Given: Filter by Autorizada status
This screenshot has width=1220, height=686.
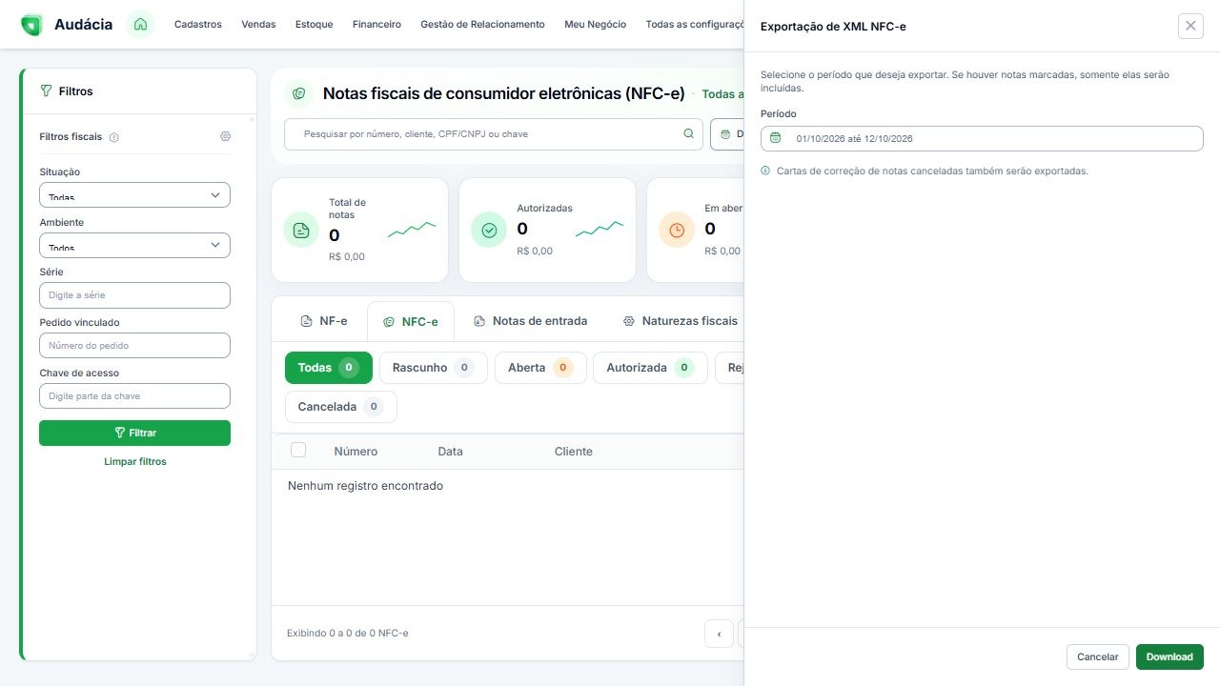Looking at the screenshot, I should click(x=650, y=368).
